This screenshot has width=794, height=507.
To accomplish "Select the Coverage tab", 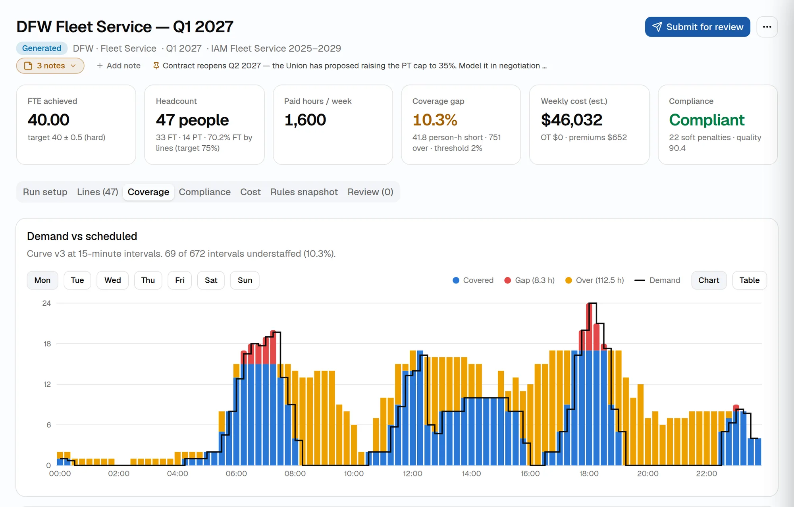I will coord(148,192).
